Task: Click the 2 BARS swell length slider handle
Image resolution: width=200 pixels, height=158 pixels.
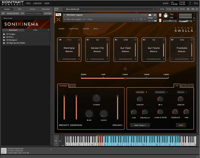Action: pos(125,78)
